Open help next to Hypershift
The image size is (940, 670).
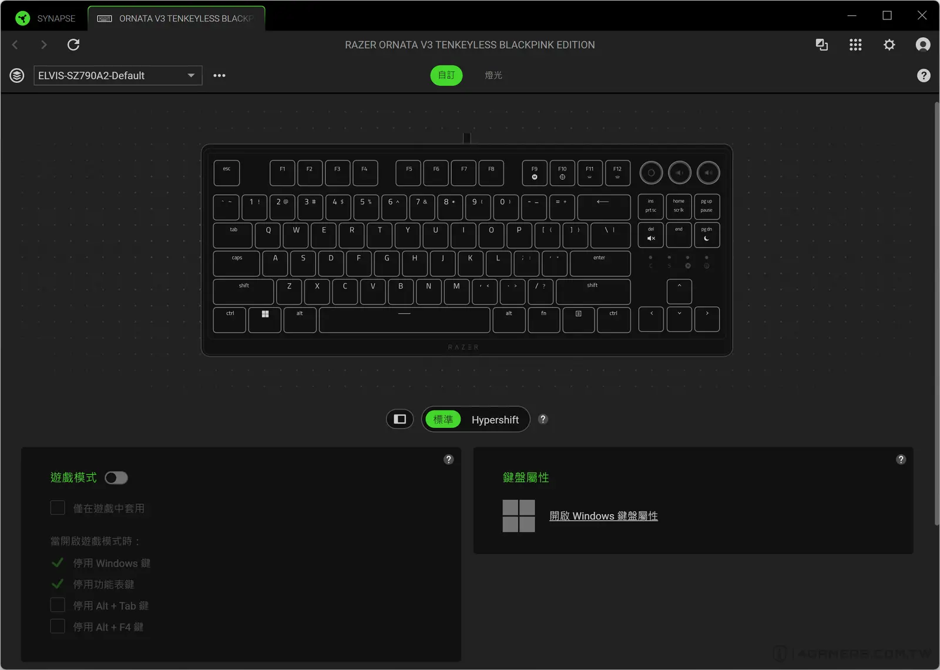[543, 419]
